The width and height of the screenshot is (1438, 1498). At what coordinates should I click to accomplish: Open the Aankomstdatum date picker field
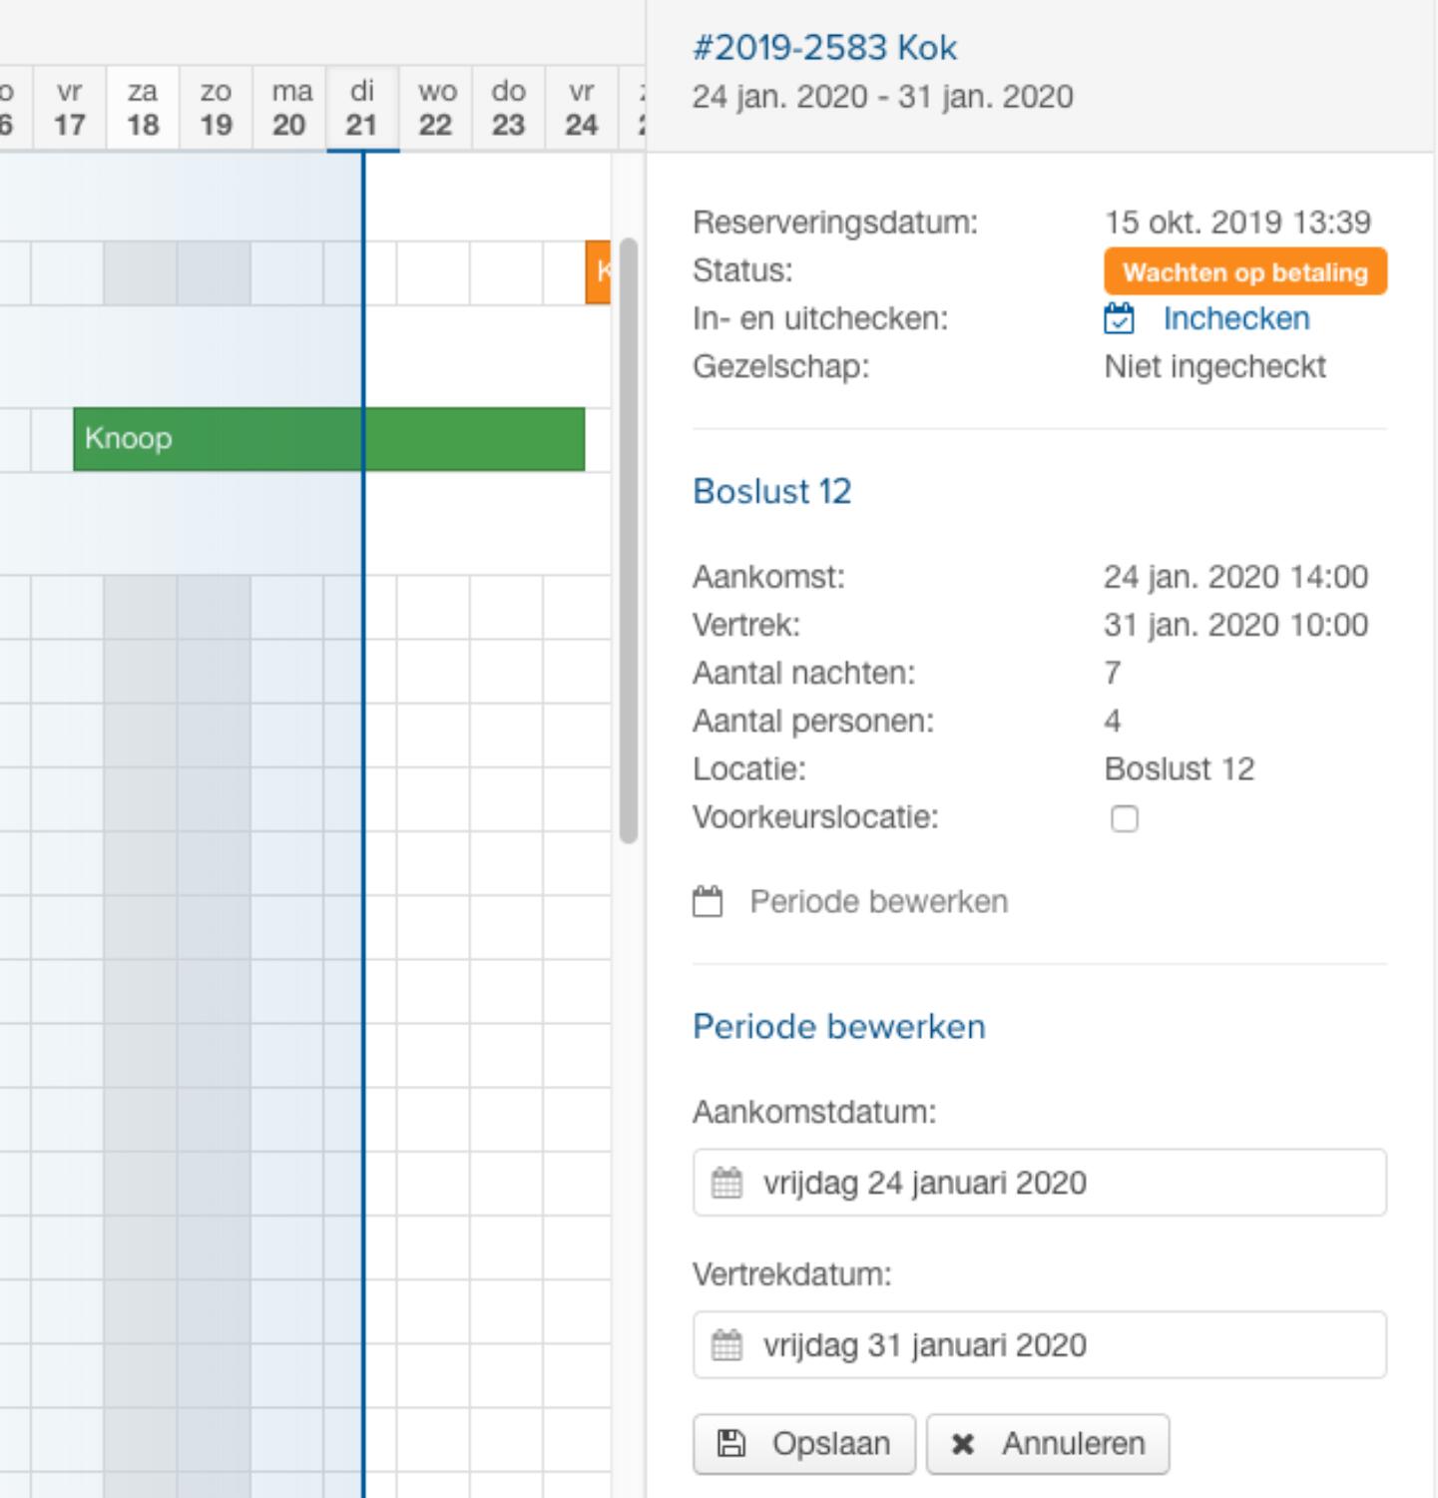click(x=1039, y=1183)
